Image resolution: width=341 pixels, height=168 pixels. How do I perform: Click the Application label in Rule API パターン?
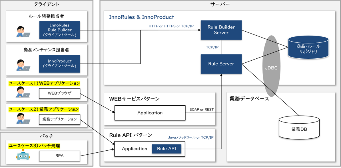[135, 149]
